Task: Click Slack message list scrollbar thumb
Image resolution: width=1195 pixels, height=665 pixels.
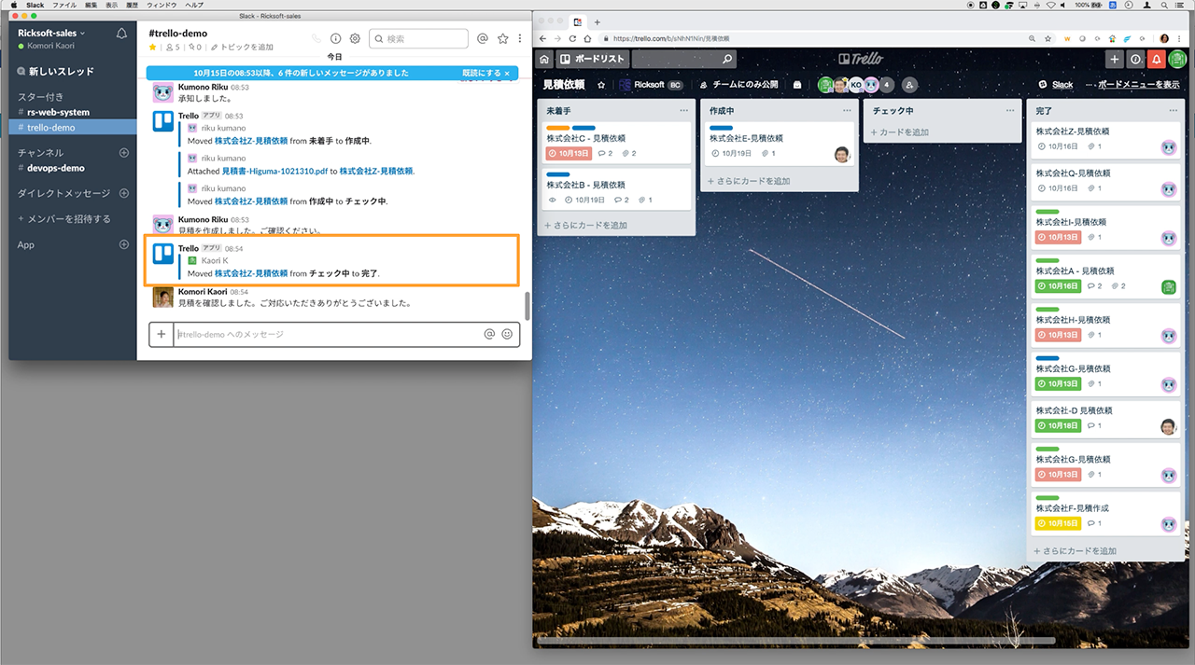Action: click(527, 304)
